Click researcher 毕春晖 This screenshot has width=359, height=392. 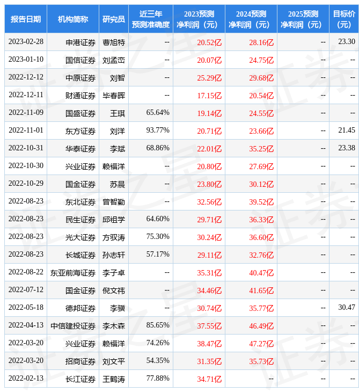pyautogui.click(x=114, y=96)
